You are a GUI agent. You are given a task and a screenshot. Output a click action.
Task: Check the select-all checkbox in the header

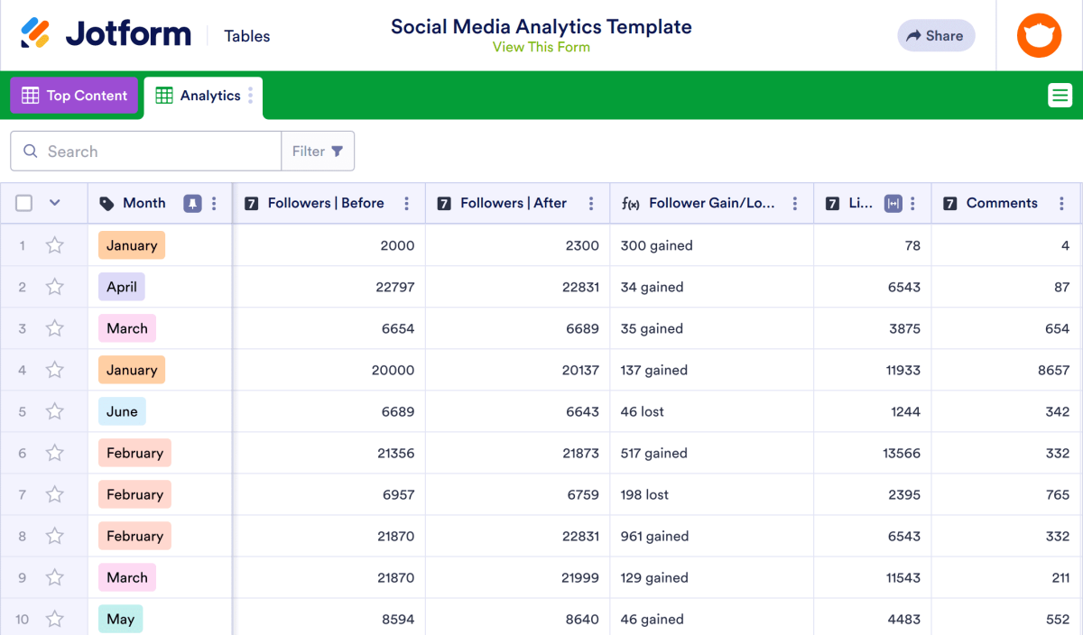[x=23, y=203]
